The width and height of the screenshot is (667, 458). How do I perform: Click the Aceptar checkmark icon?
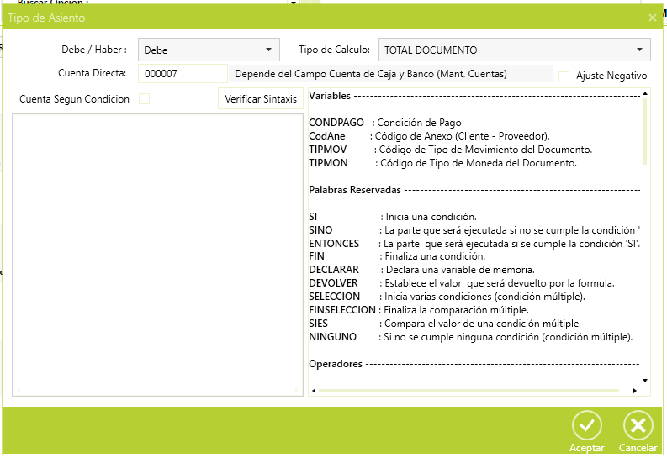point(586,425)
